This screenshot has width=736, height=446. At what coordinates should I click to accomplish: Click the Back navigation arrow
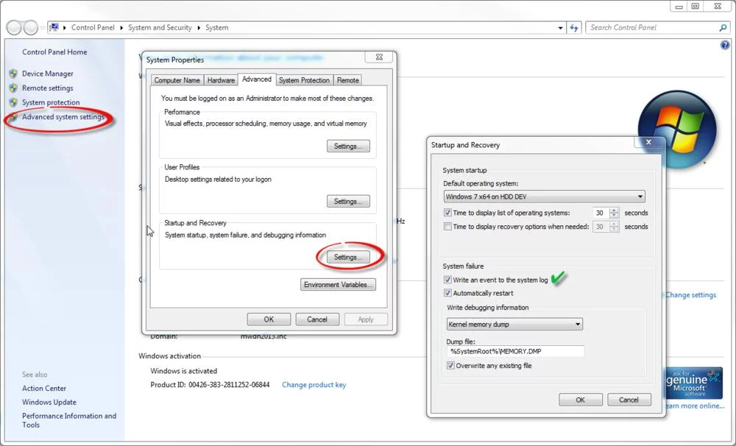coord(13,28)
